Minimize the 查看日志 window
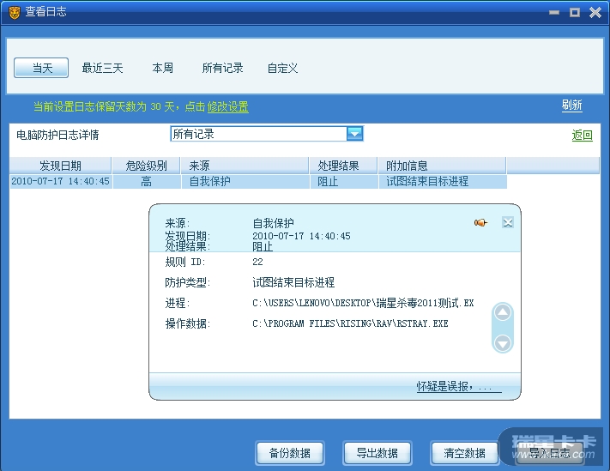 pyautogui.click(x=554, y=13)
